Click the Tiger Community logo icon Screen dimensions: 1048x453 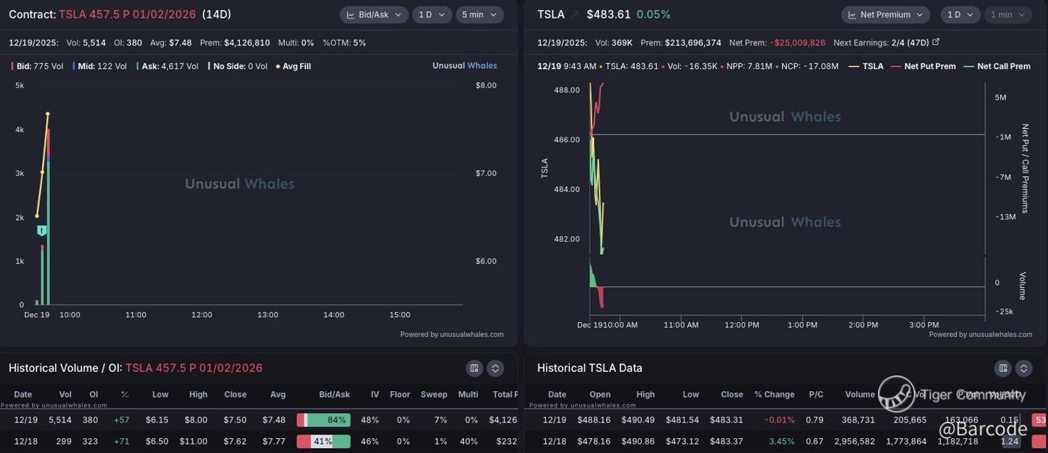click(896, 394)
